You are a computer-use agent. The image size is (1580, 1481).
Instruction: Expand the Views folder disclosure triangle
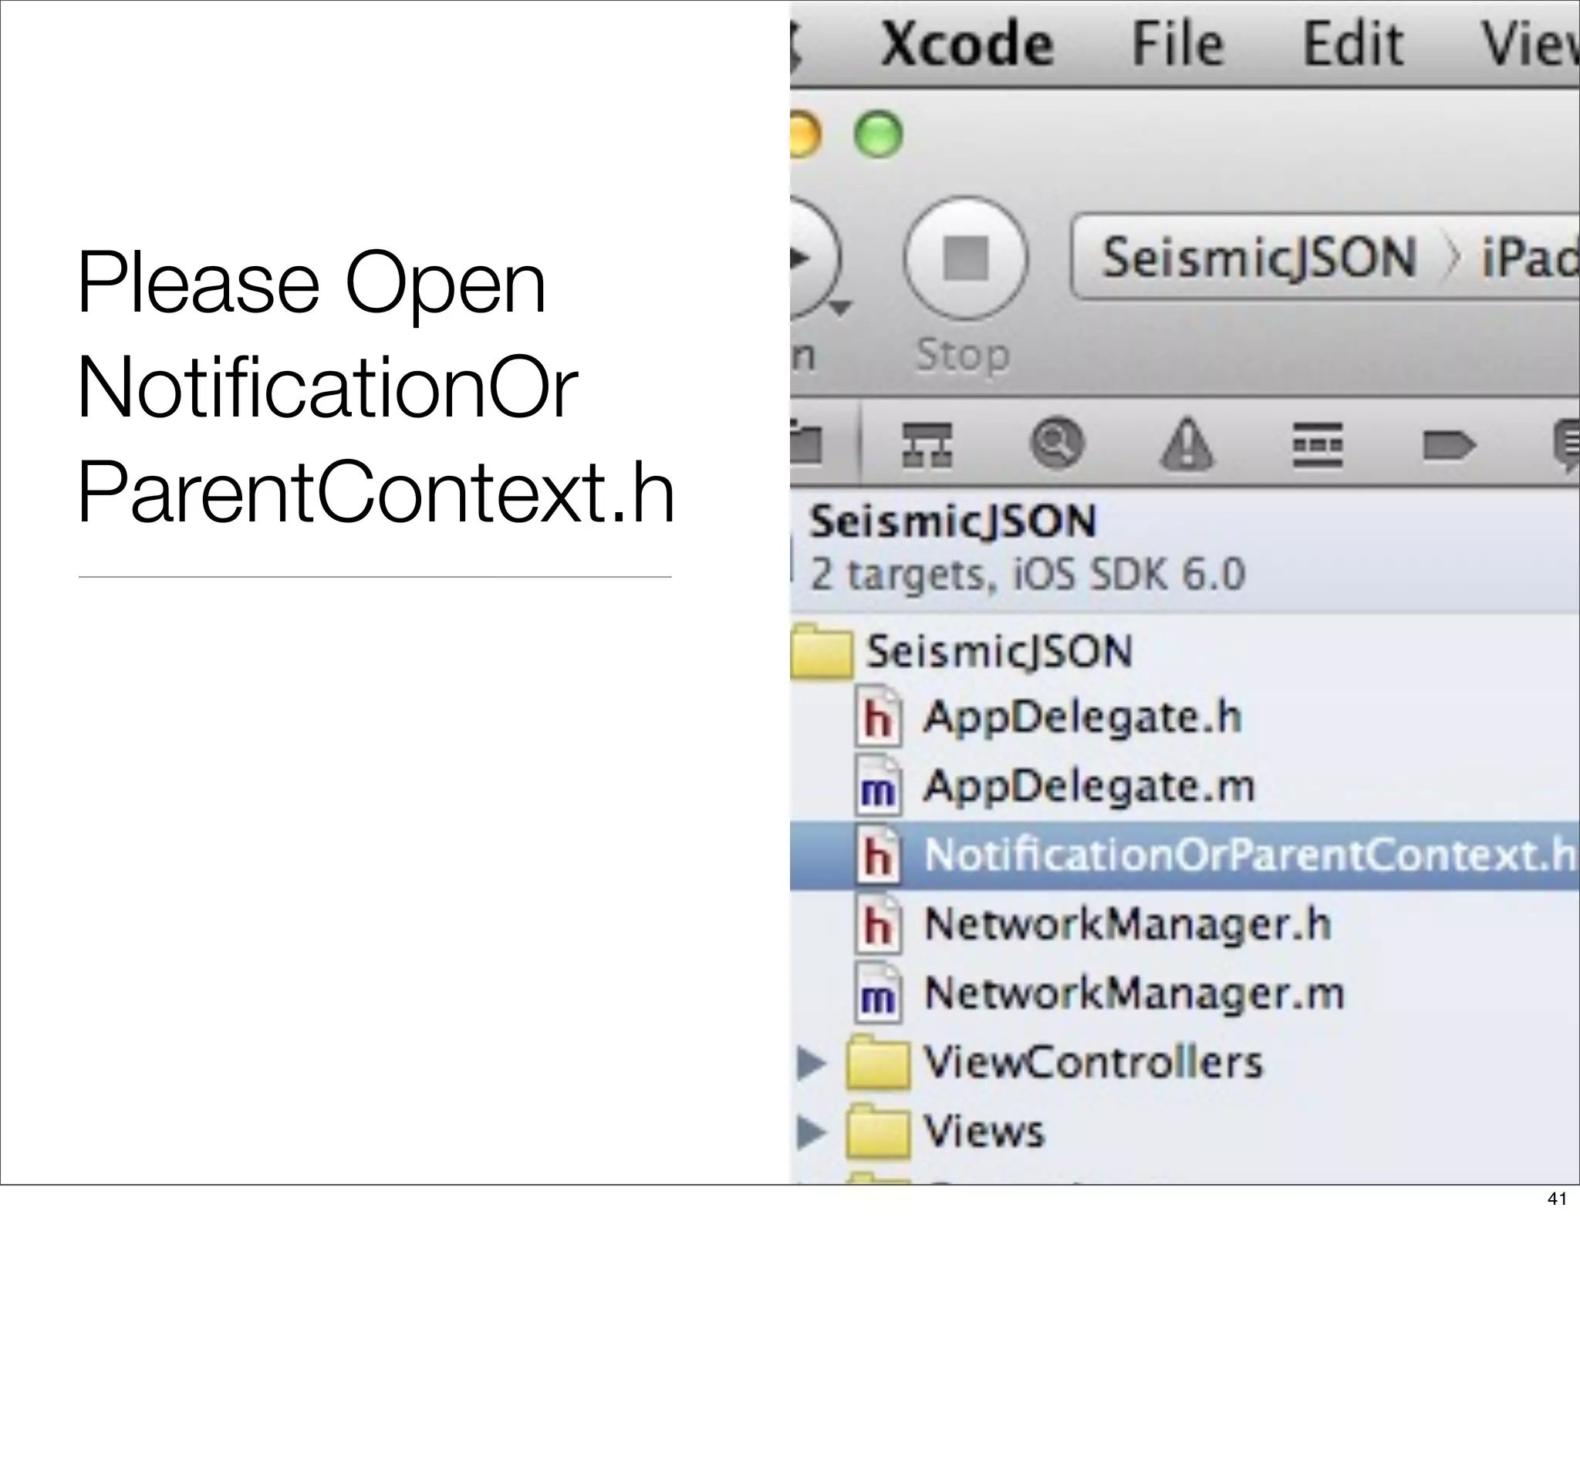[x=811, y=1132]
